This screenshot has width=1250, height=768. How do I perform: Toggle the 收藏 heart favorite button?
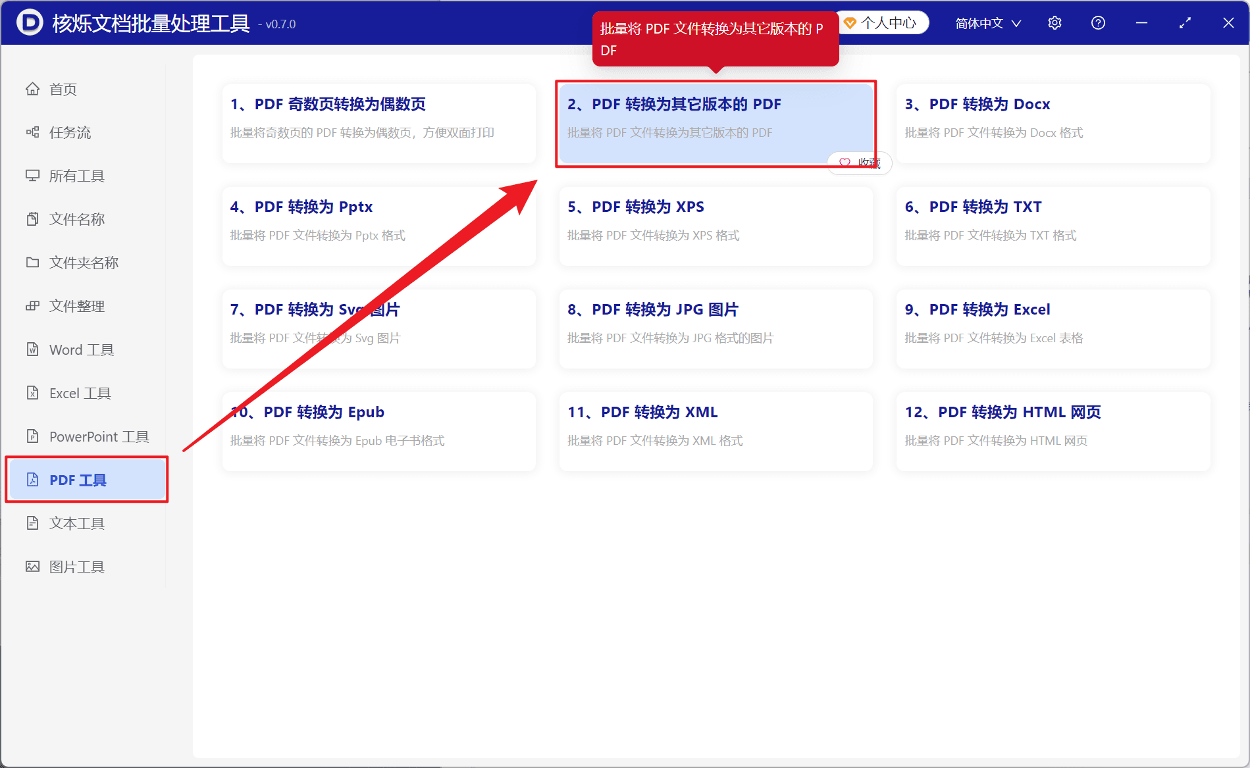coord(859,163)
